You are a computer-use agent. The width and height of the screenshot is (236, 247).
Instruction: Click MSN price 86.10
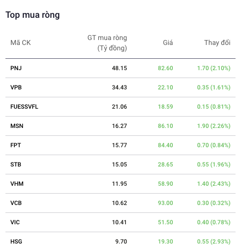165,126
